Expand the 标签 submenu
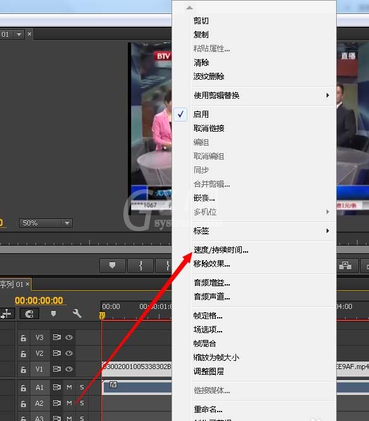Viewport: 369px width, 421px height. point(263,231)
